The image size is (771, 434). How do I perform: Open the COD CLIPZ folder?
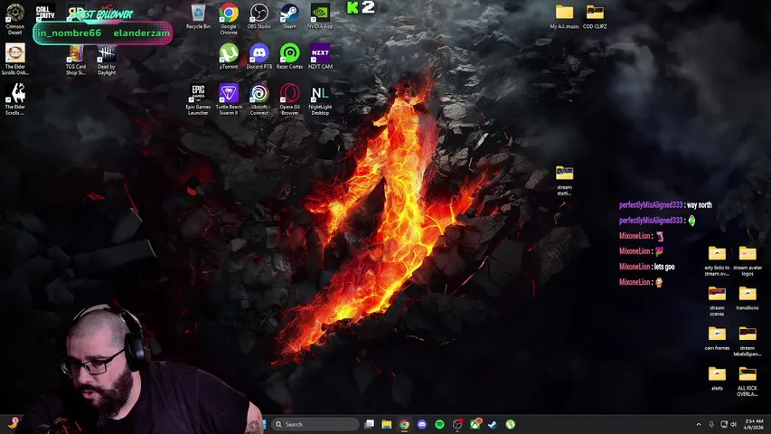pyautogui.click(x=595, y=17)
